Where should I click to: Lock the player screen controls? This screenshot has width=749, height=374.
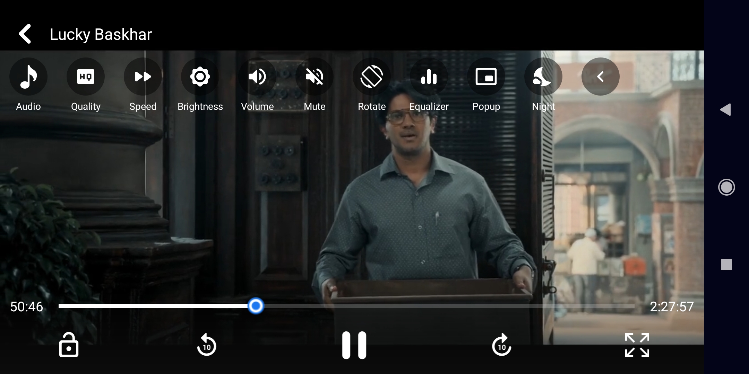[x=69, y=345]
